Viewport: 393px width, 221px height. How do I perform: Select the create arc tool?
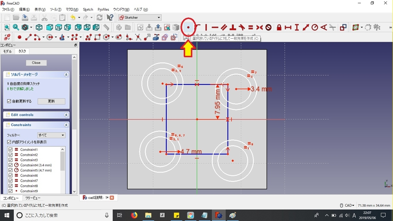[37, 37]
